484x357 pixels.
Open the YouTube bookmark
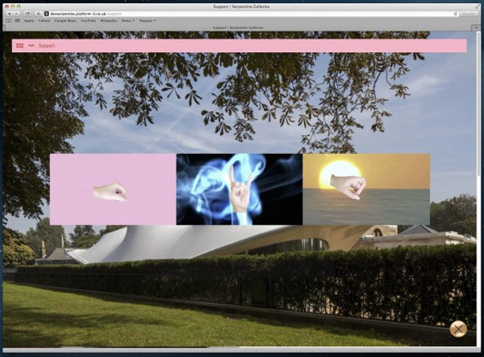point(87,20)
